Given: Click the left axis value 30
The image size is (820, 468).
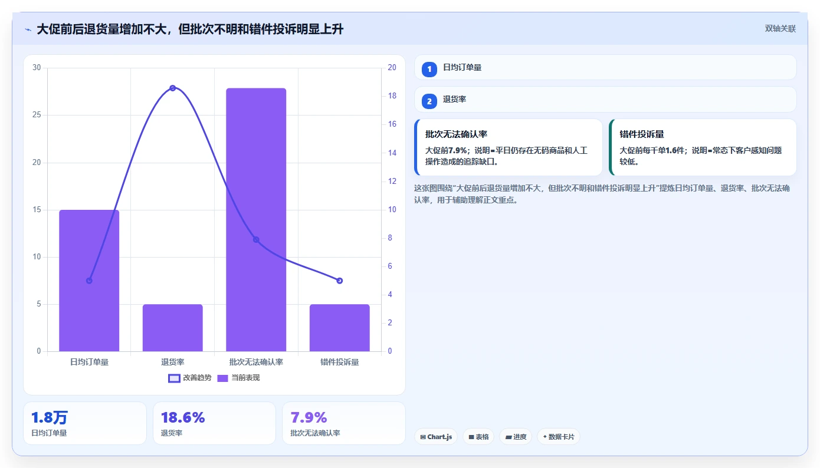Looking at the screenshot, I should click(x=37, y=68).
